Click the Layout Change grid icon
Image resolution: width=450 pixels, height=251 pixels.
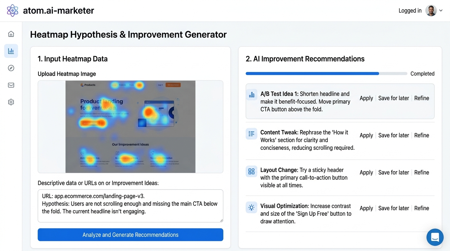(251, 172)
